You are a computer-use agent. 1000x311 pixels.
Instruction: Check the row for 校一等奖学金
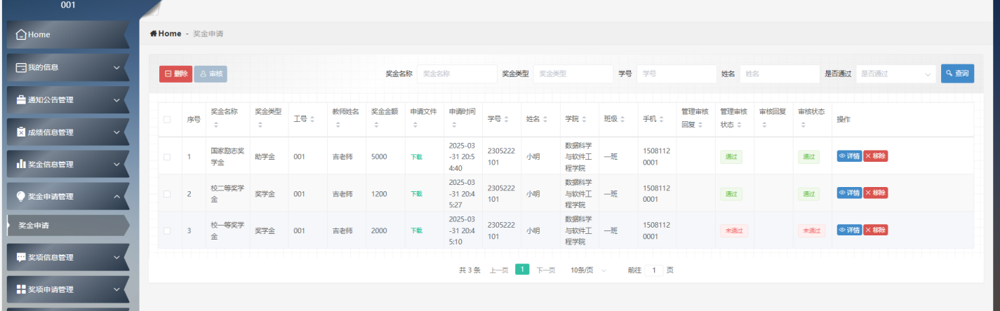[x=167, y=230]
